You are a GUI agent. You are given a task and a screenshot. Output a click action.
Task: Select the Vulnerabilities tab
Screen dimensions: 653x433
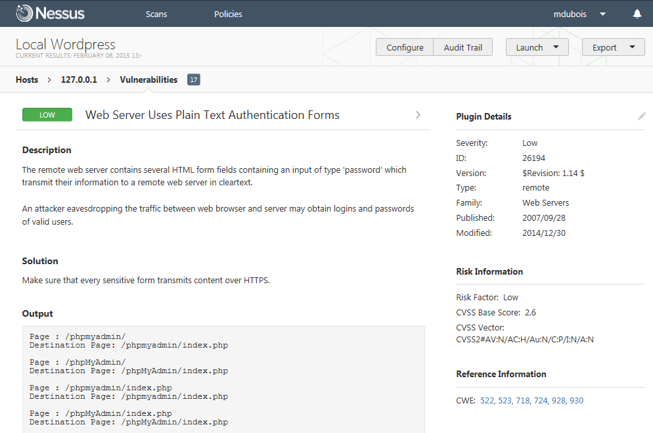point(148,80)
